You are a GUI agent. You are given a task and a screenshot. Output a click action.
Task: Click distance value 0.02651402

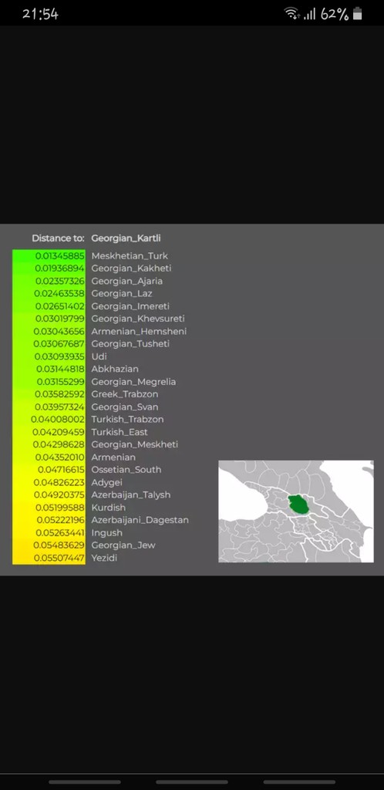click(60, 306)
